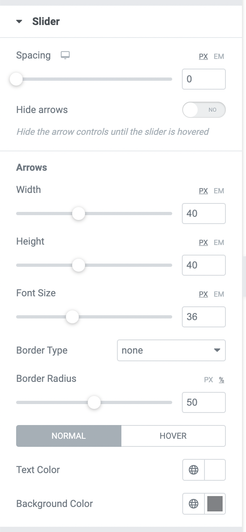Collapse the Slider section arrow
This screenshot has width=246, height=532.
[x=19, y=22]
